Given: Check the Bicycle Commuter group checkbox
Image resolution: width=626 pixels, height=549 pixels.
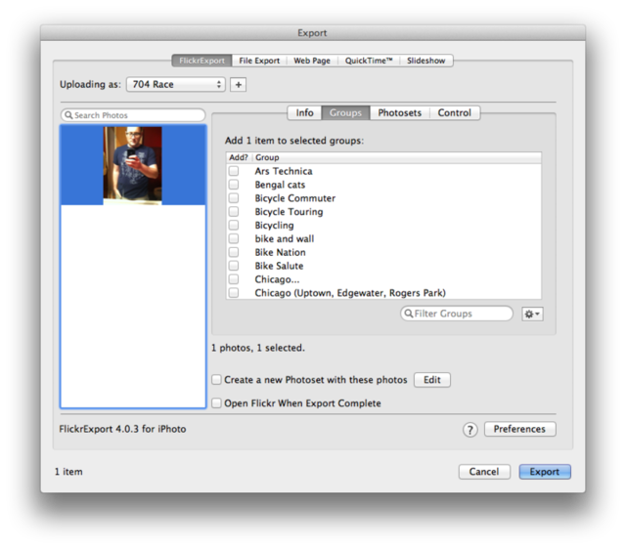Looking at the screenshot, I should 234,198.
